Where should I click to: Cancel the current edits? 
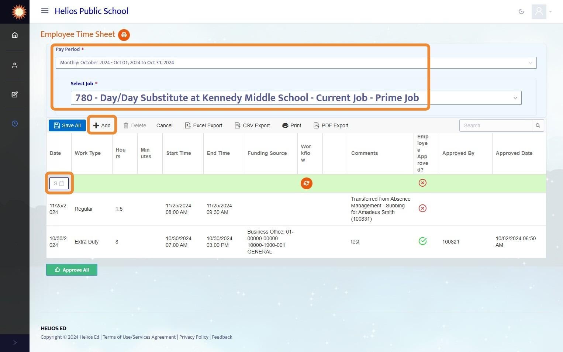[165, 125]
